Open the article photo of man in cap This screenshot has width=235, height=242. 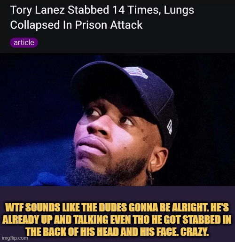[x=117, y=119]
